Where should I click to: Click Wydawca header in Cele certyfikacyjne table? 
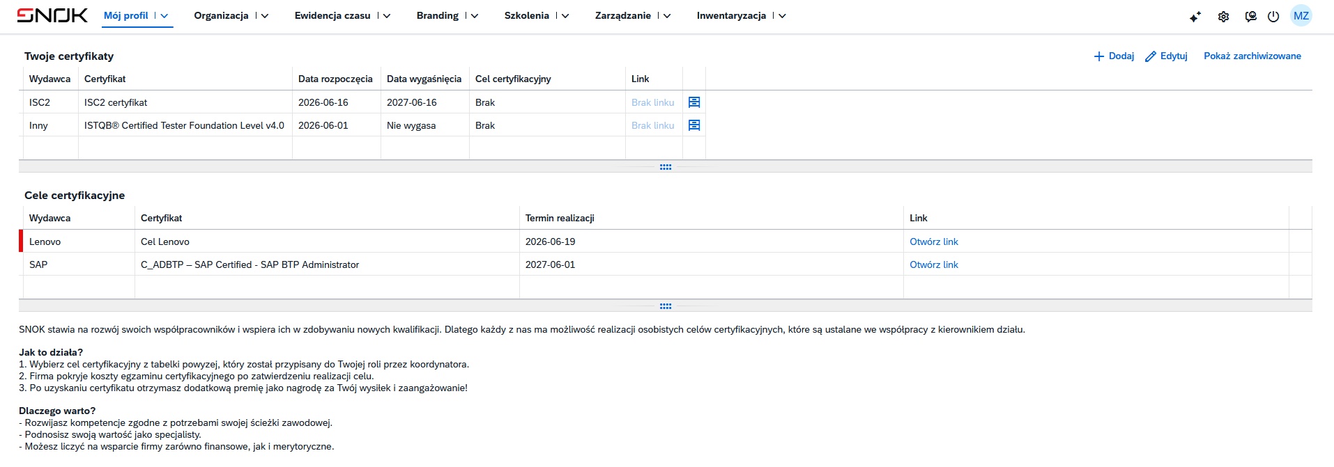79,218
